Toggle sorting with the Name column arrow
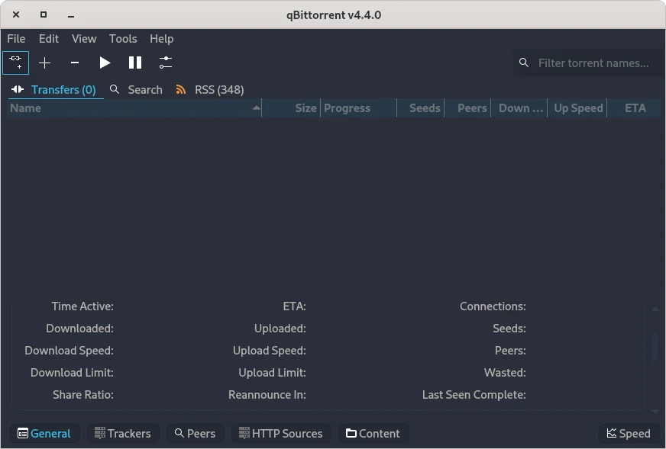The height and width of the screenshot is (449, 666). click(256, 107)
